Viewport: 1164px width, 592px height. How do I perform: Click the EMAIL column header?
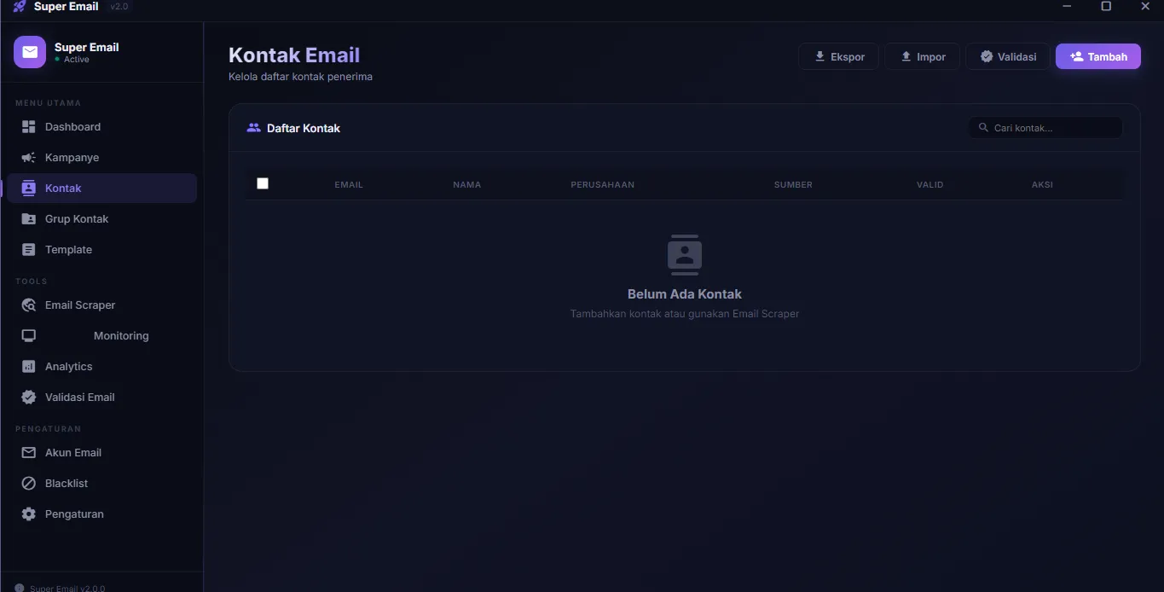(349, 185)
